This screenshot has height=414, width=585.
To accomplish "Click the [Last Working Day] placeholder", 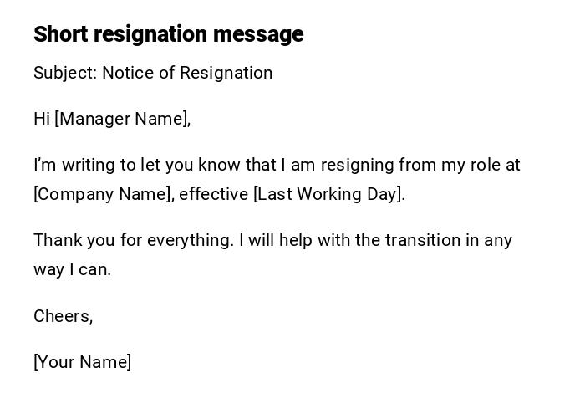I will point(328,194).
